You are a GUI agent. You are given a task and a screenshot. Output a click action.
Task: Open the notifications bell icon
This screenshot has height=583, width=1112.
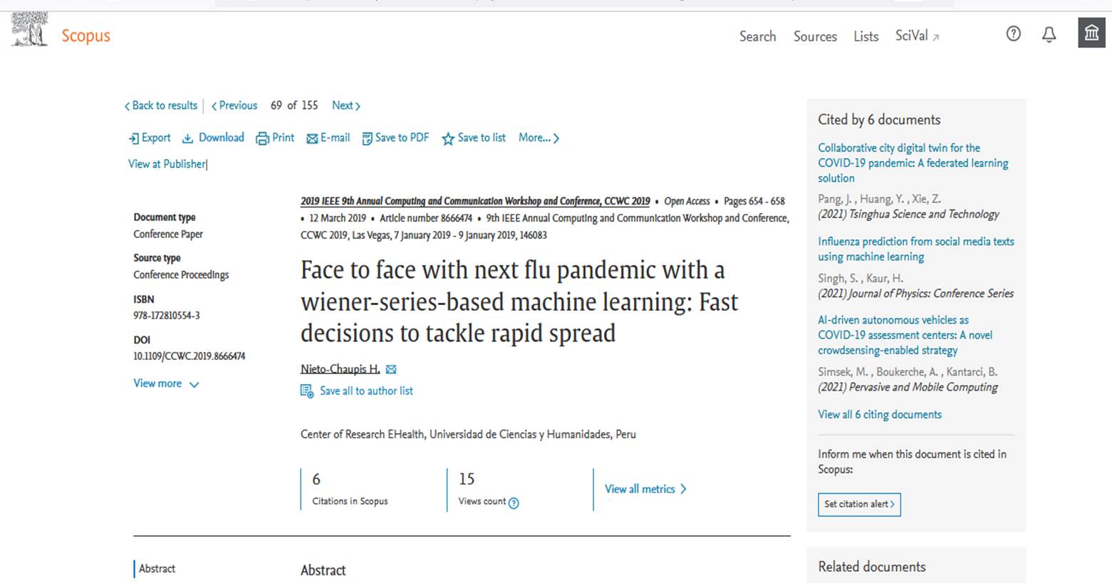[1049, 34]
